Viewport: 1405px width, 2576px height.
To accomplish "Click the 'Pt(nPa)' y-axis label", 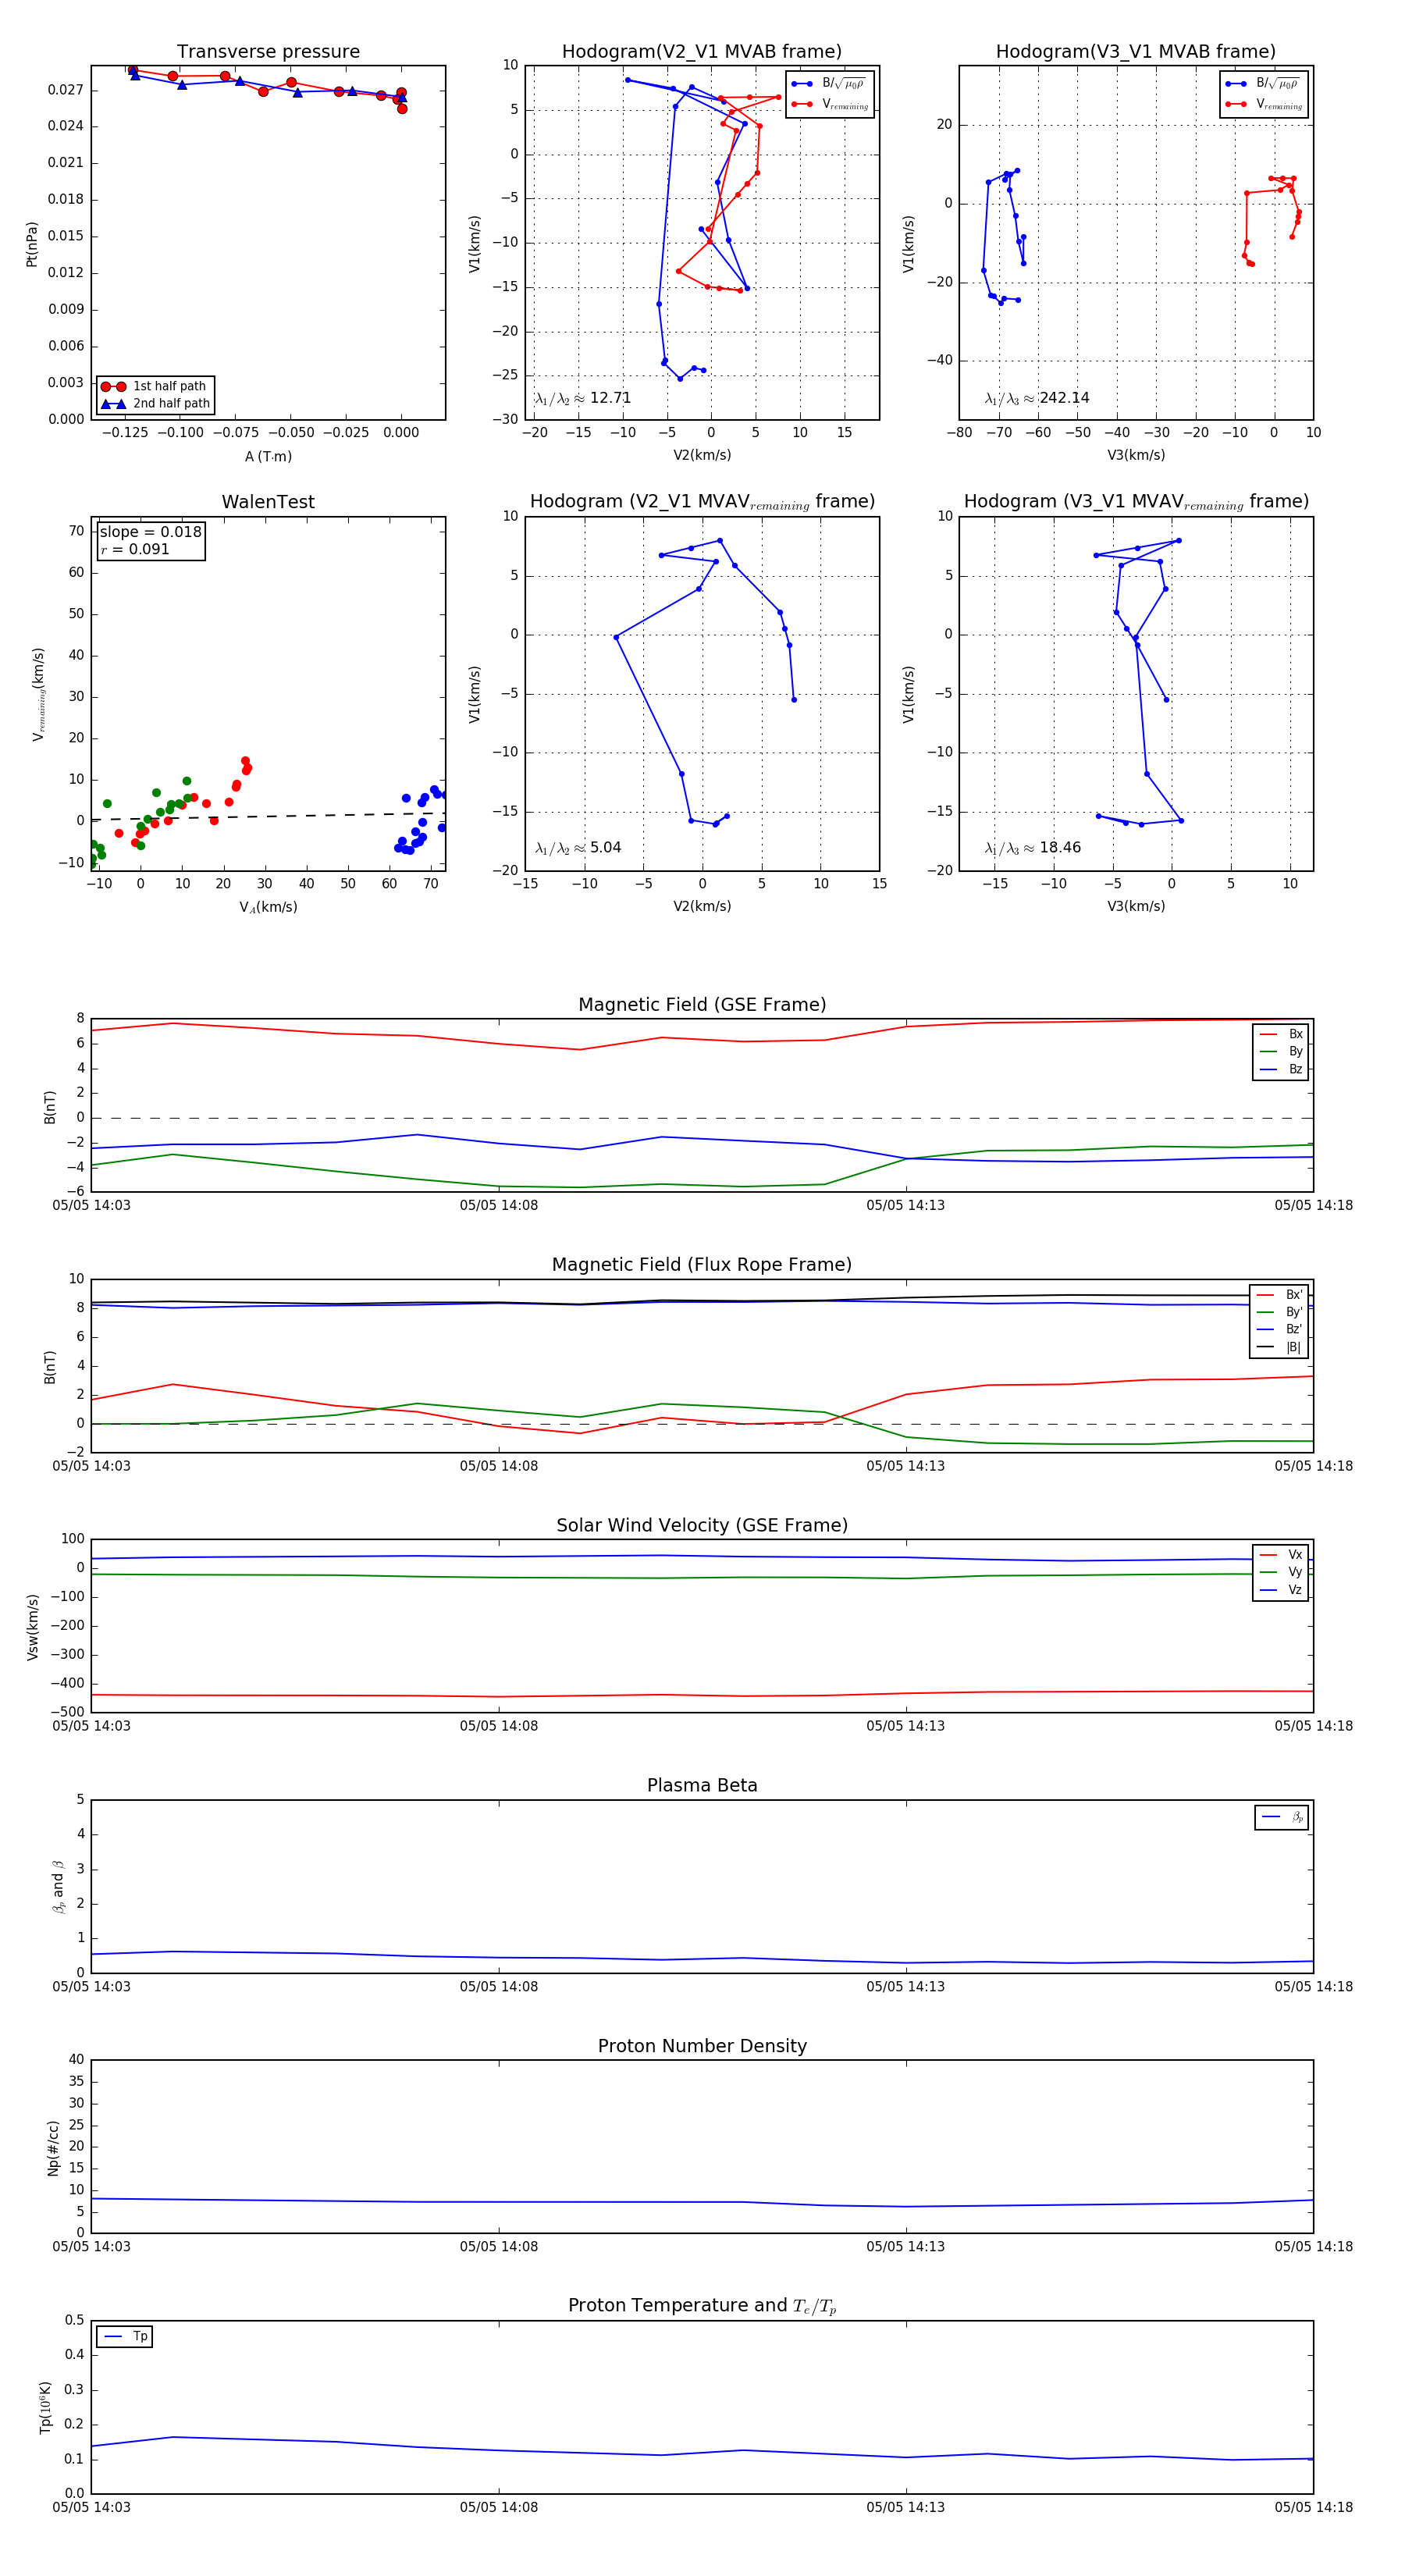I will [31, 244].
